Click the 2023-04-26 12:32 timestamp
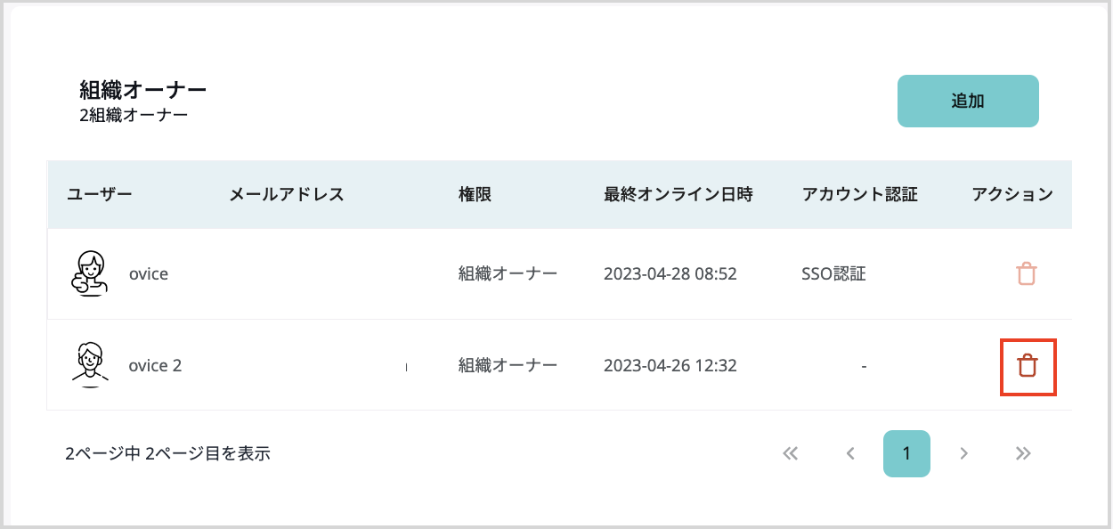Image resolution: width=1113 pixels, height=529 pixels. (670, 365)
